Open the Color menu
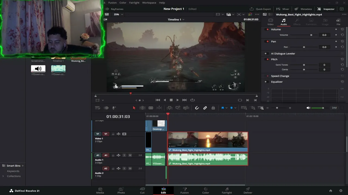 click(x=123, y=3)
